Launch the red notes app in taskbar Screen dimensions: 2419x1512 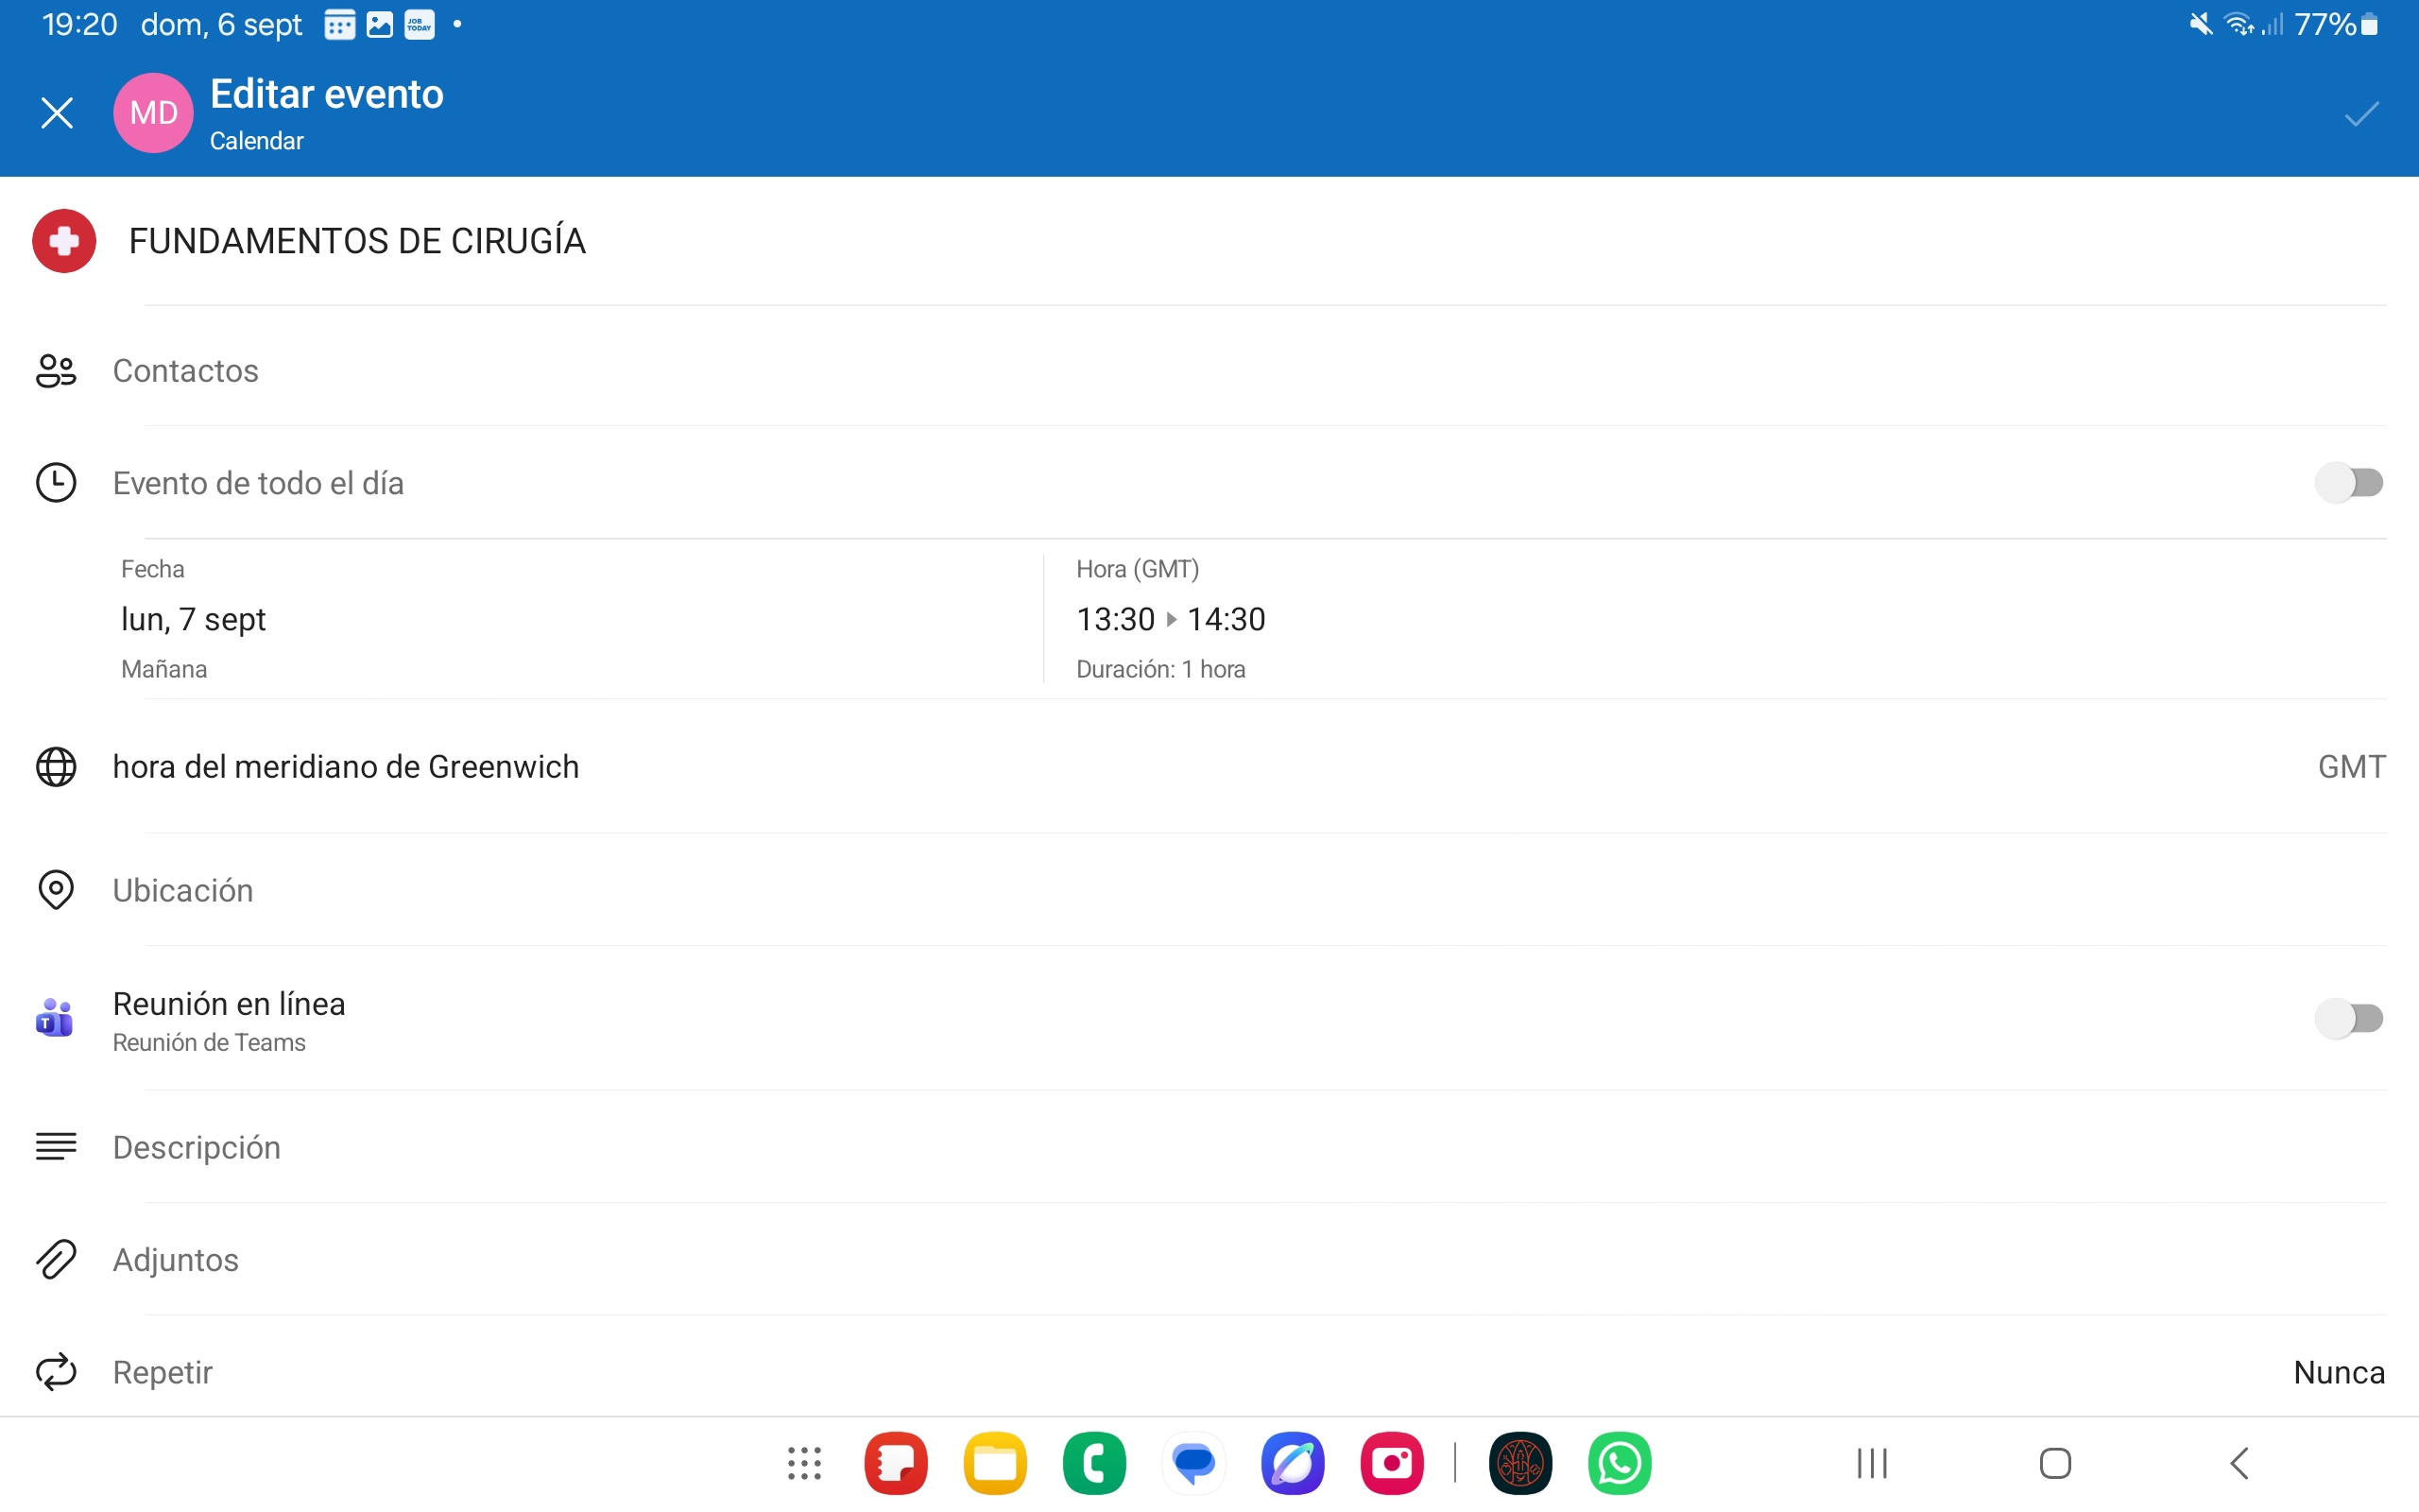point(896,1463)
